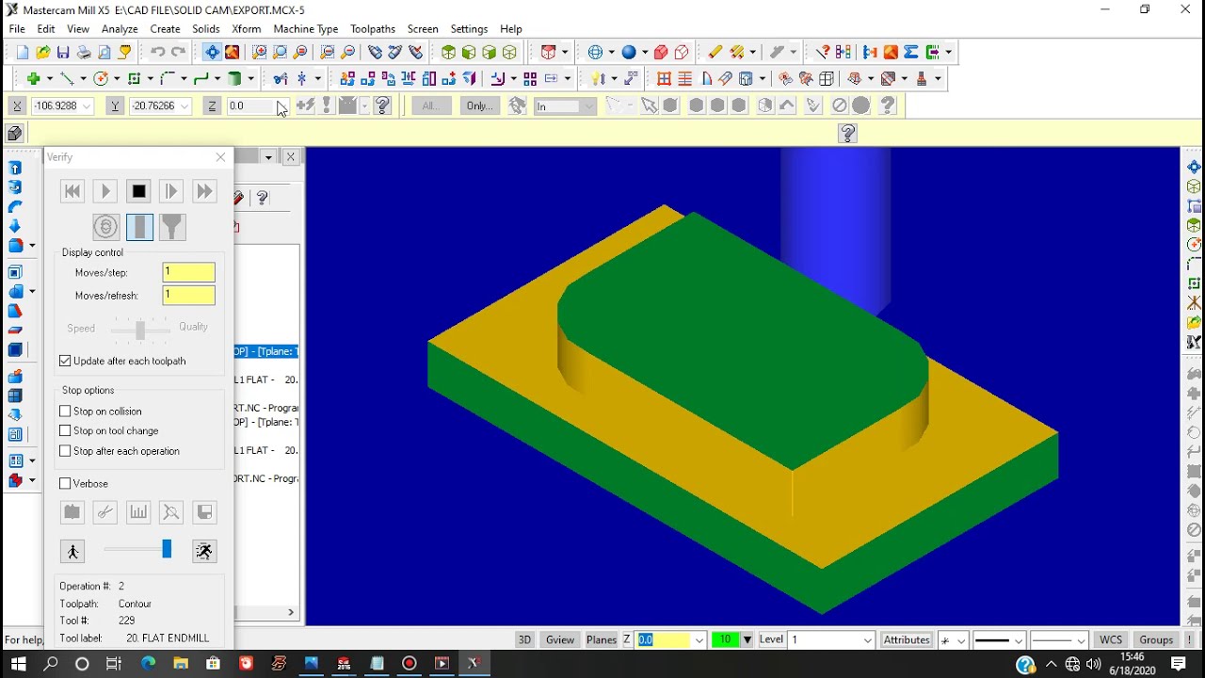The height and width of the screenshot is (678, 1205).
Task: Click the fast running-man speed icon
Action: tap(204, 551)
